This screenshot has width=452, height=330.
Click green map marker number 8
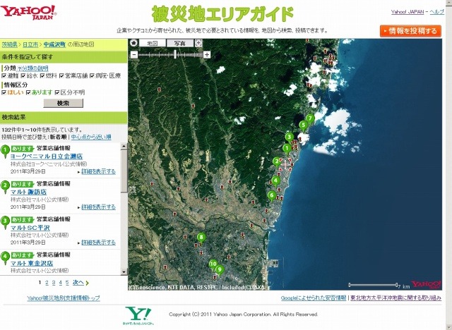click(201, 238)
